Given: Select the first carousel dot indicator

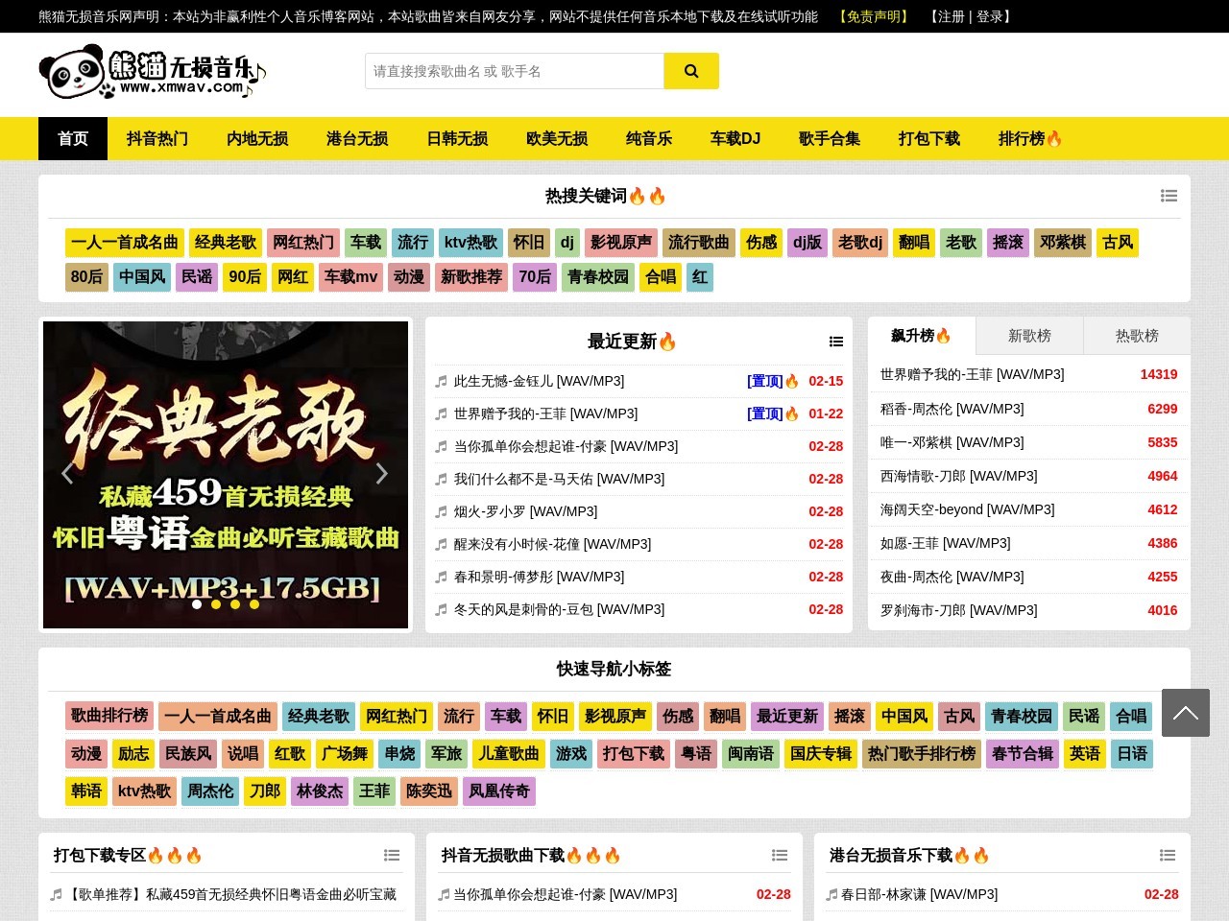Looking at the screenshot, I should click(197, 604).
